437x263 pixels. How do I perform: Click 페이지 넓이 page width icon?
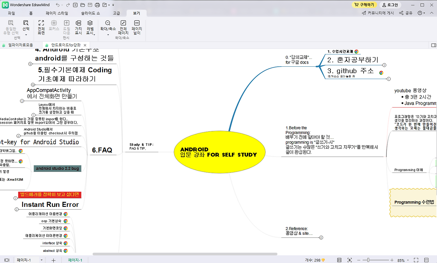coord(137,28)
